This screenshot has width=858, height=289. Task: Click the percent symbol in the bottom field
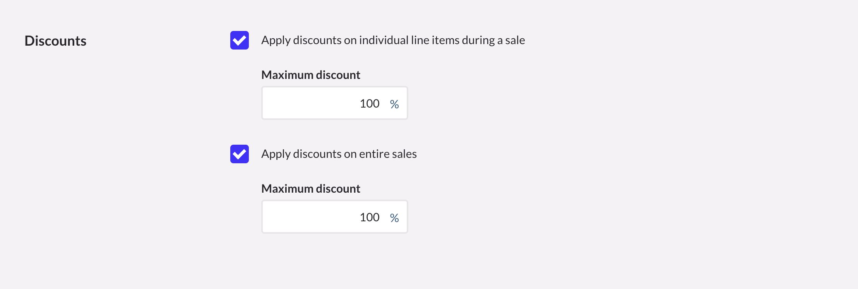(x=394, y=217)
